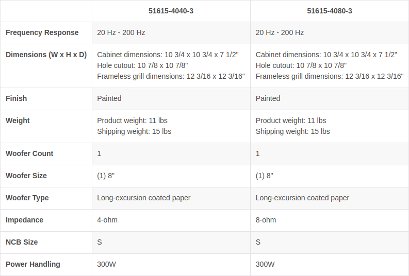Select the Frequency Response row label
The height and width of the screenshot is (276, 409).
42,32
